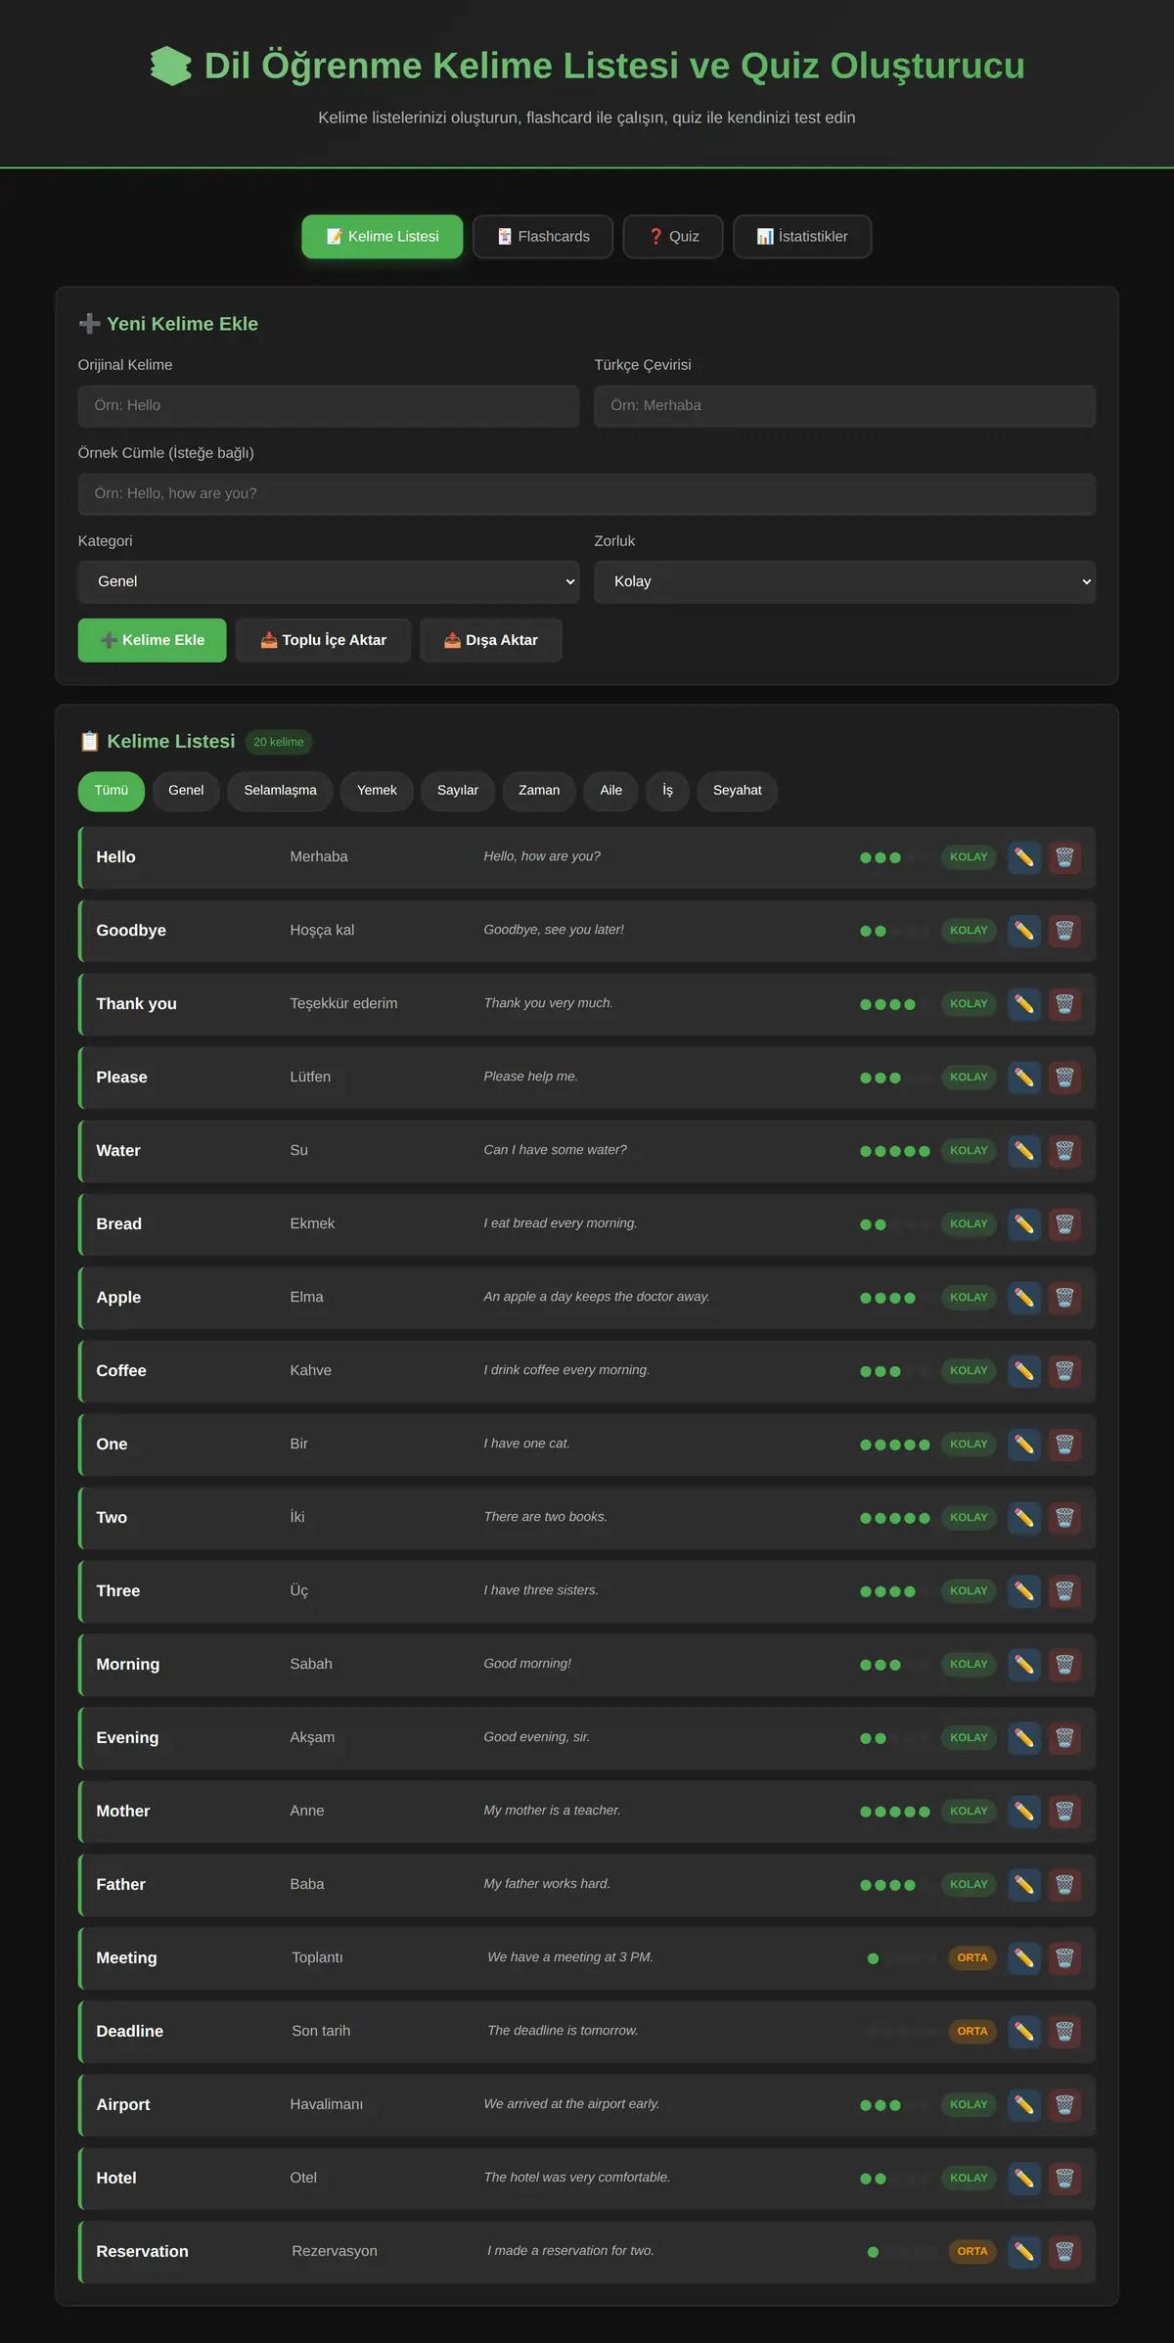Edit the Hotel word entry
The width and height of the screenshot is (1174, 2343).
coord(1024,2179)
